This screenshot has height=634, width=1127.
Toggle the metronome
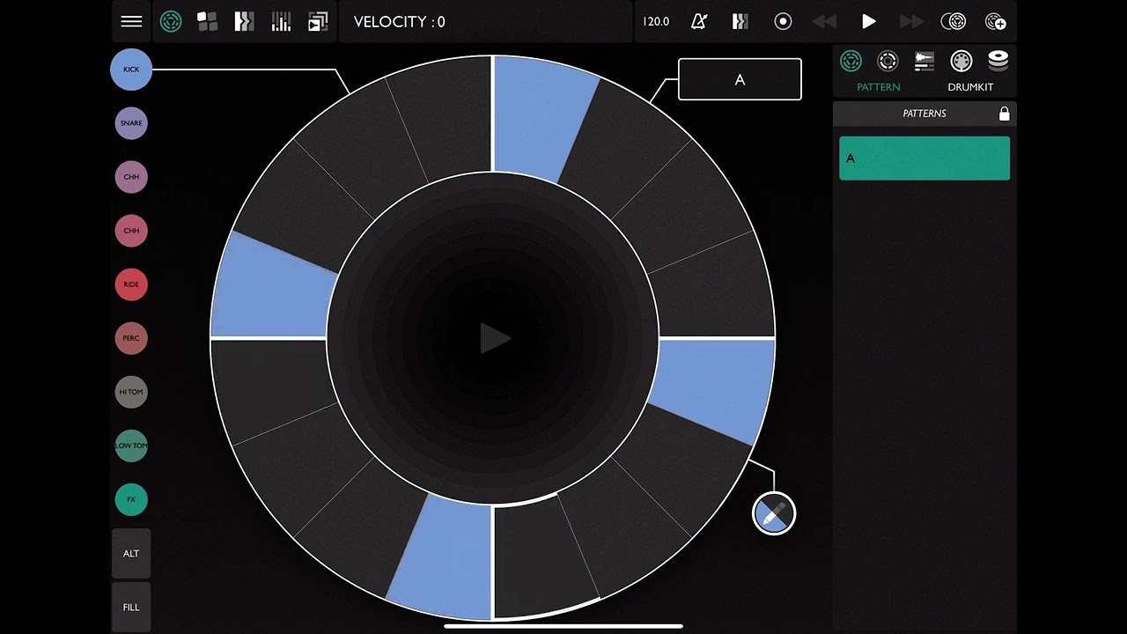[x=699, y=21]
